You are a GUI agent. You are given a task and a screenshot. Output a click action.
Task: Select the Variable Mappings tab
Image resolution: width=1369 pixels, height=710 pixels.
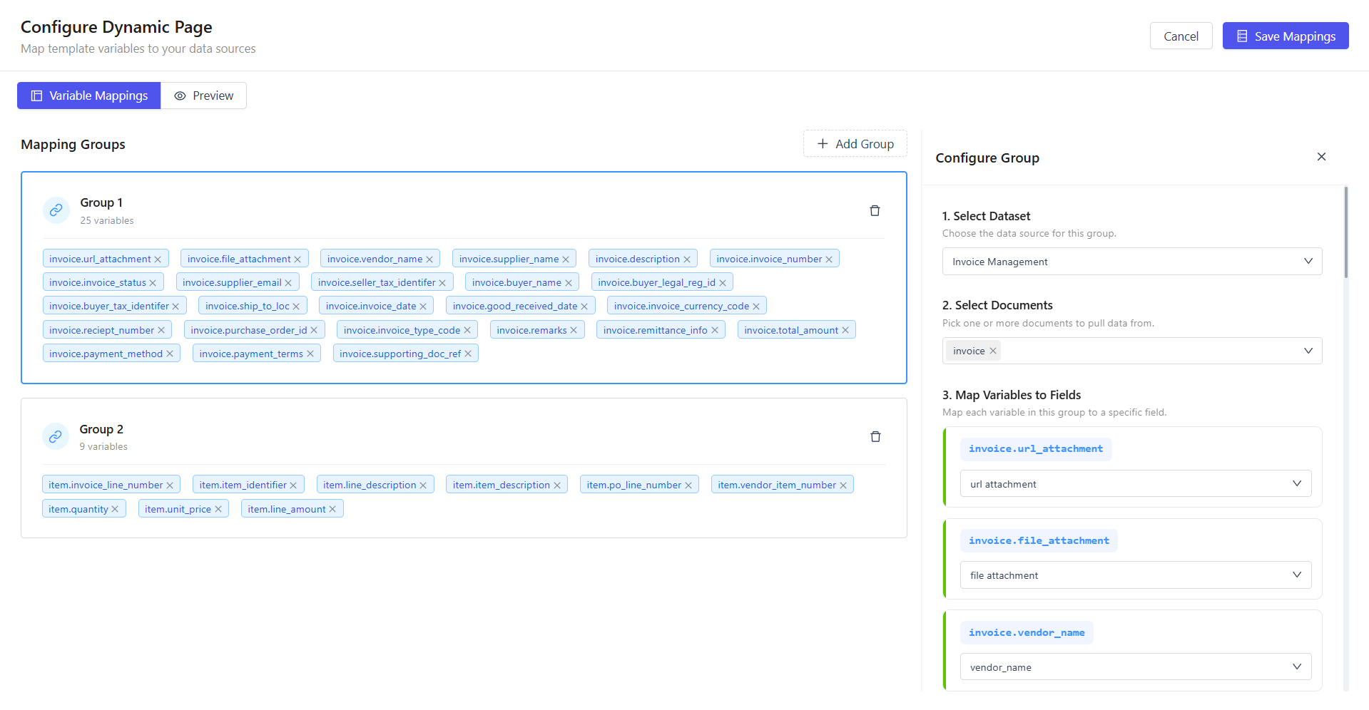coord(88,95)
